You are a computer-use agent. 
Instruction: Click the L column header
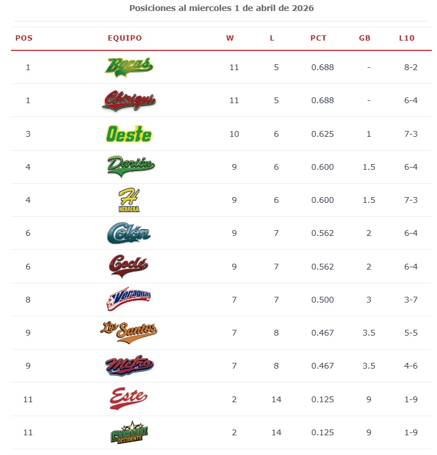[272, 38]
